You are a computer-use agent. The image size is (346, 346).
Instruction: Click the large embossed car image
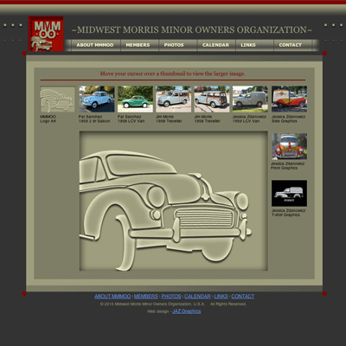point(174,201)
